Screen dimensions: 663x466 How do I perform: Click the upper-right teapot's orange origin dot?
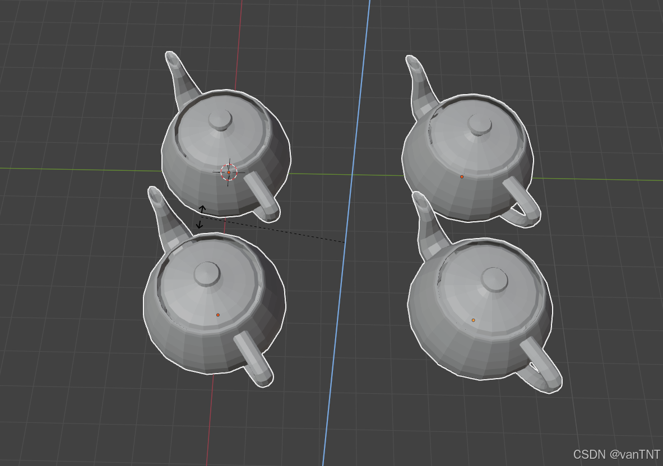(462, 176)
